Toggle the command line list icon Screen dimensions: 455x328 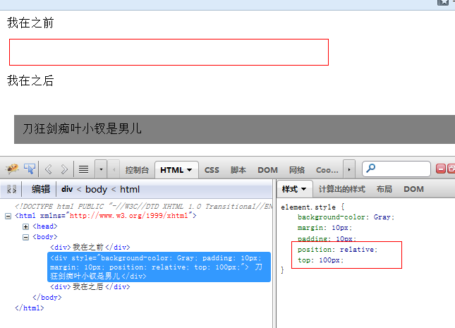[x=83, y=169]
